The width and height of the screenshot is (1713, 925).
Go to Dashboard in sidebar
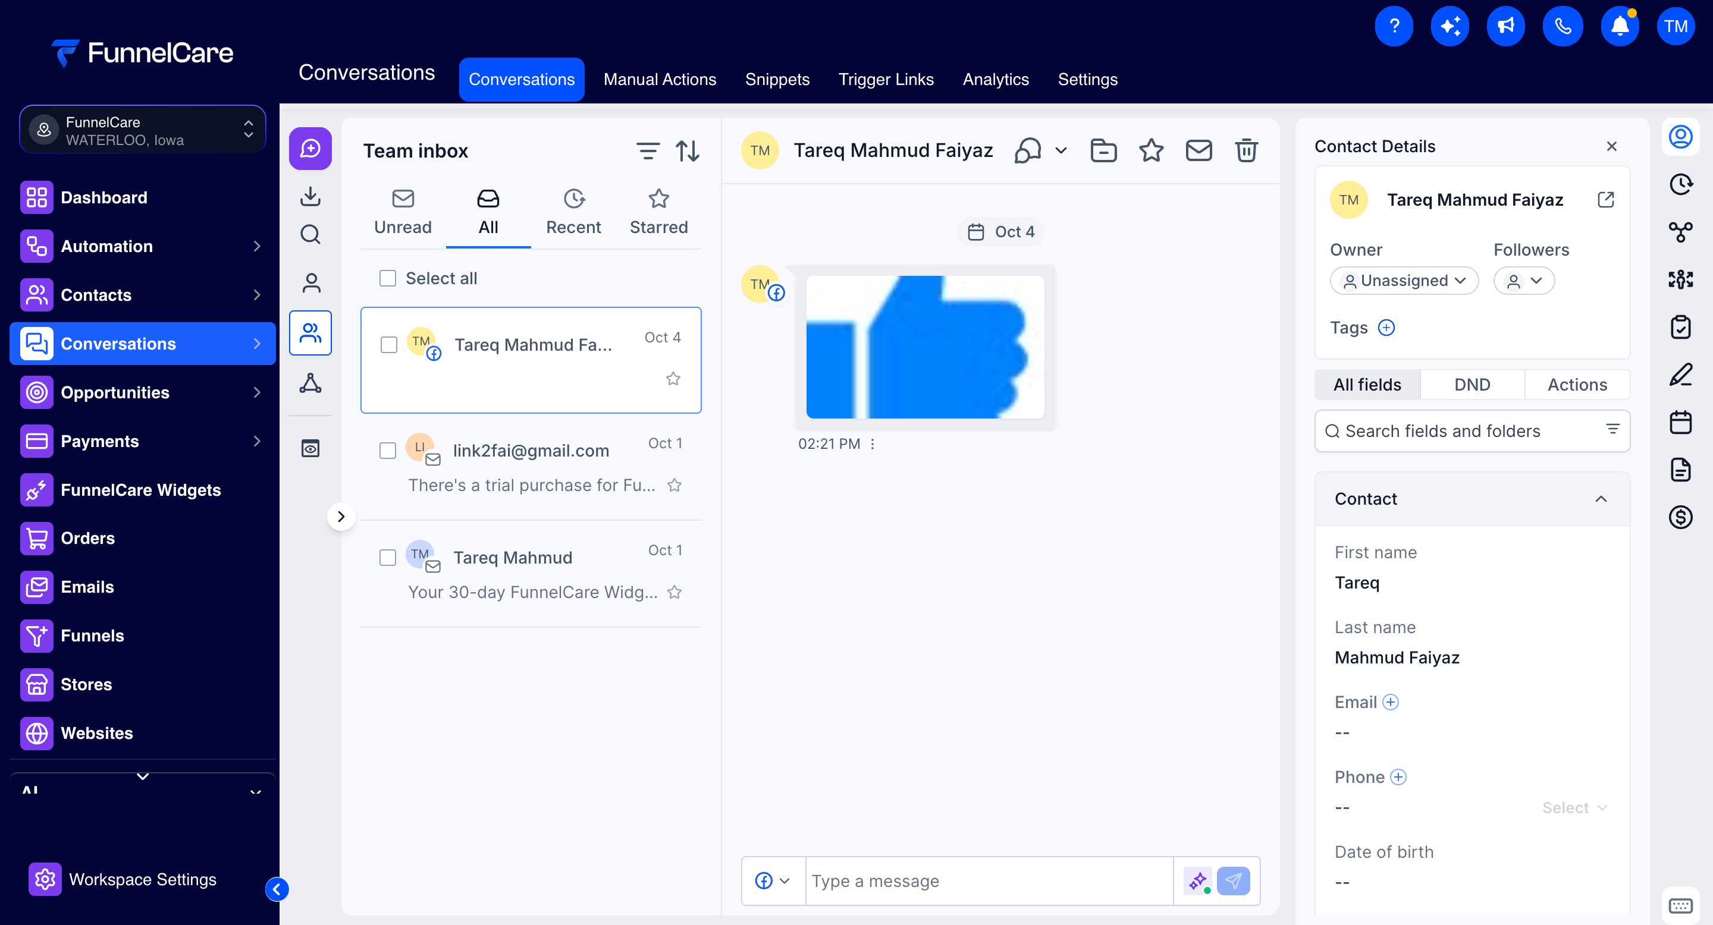143,198
